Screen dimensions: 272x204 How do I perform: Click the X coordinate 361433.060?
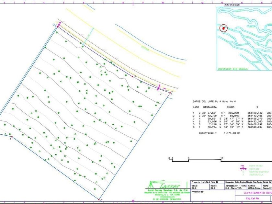(x=255, y=122)
